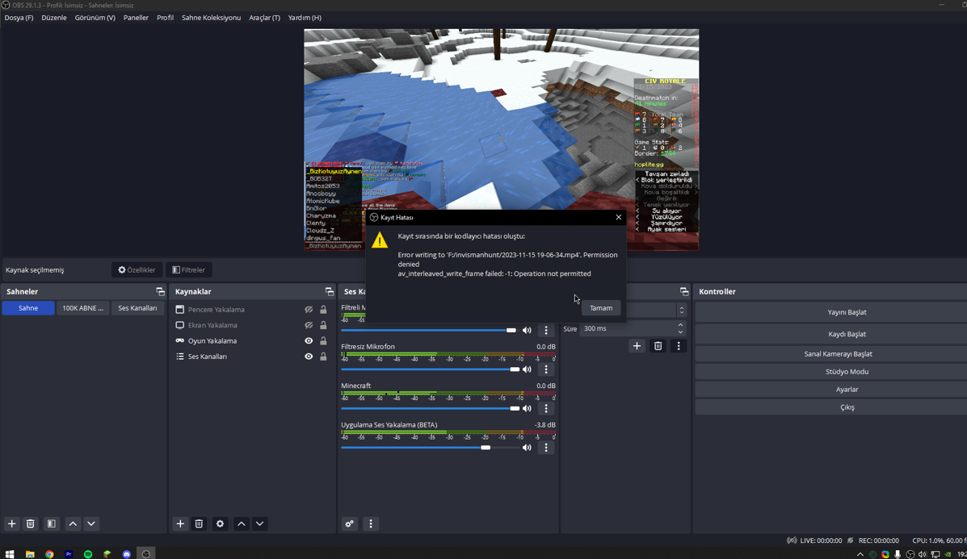
Task: Add a new source in Kaynaklar panel
Action: [x=180, y=524]
